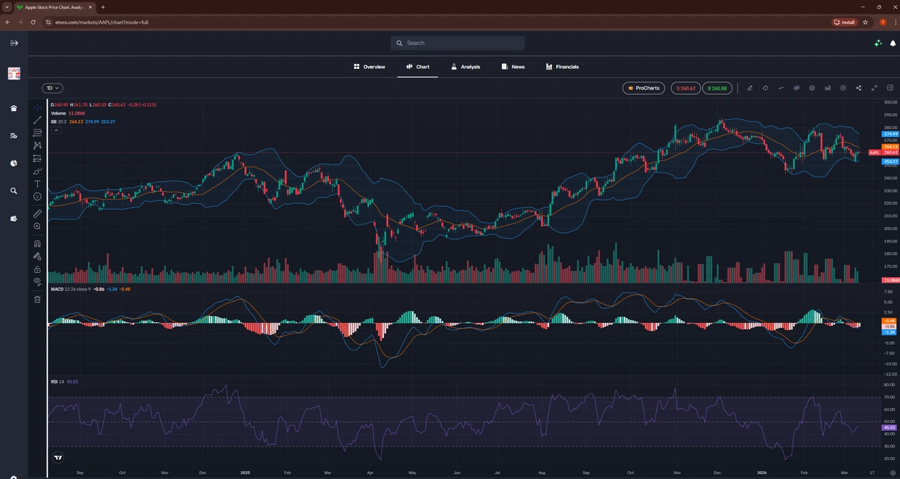Image resolution: width=900 pixels, height=479 pixels.
Task: Toggle lock all drawing tools
Action: pos(37,269)
